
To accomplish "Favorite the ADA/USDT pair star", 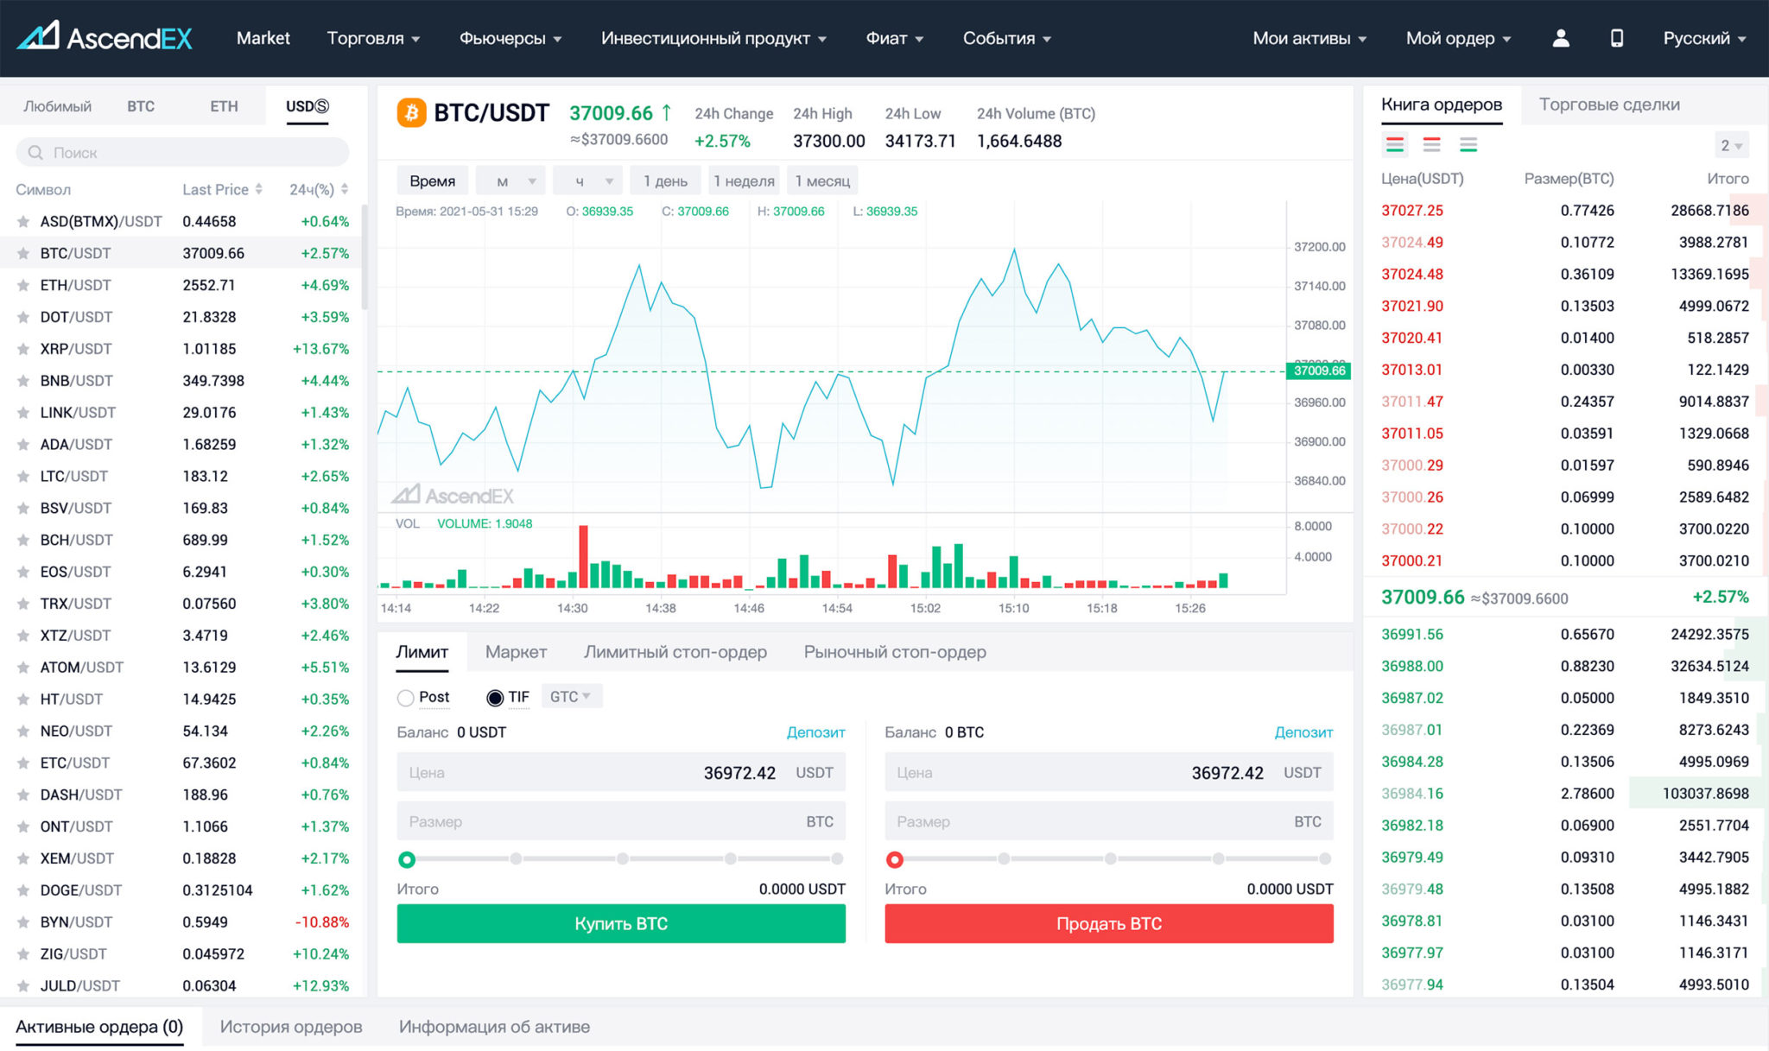I will pos(23,445).
